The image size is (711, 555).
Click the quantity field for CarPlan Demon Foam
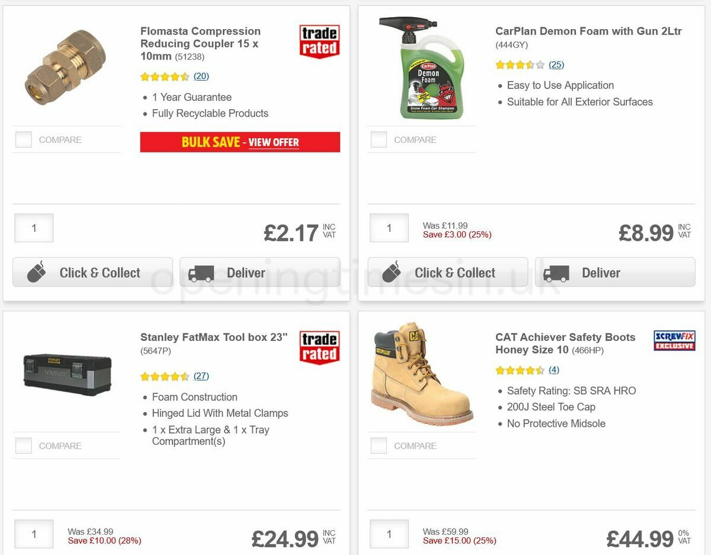click(389, 228)
